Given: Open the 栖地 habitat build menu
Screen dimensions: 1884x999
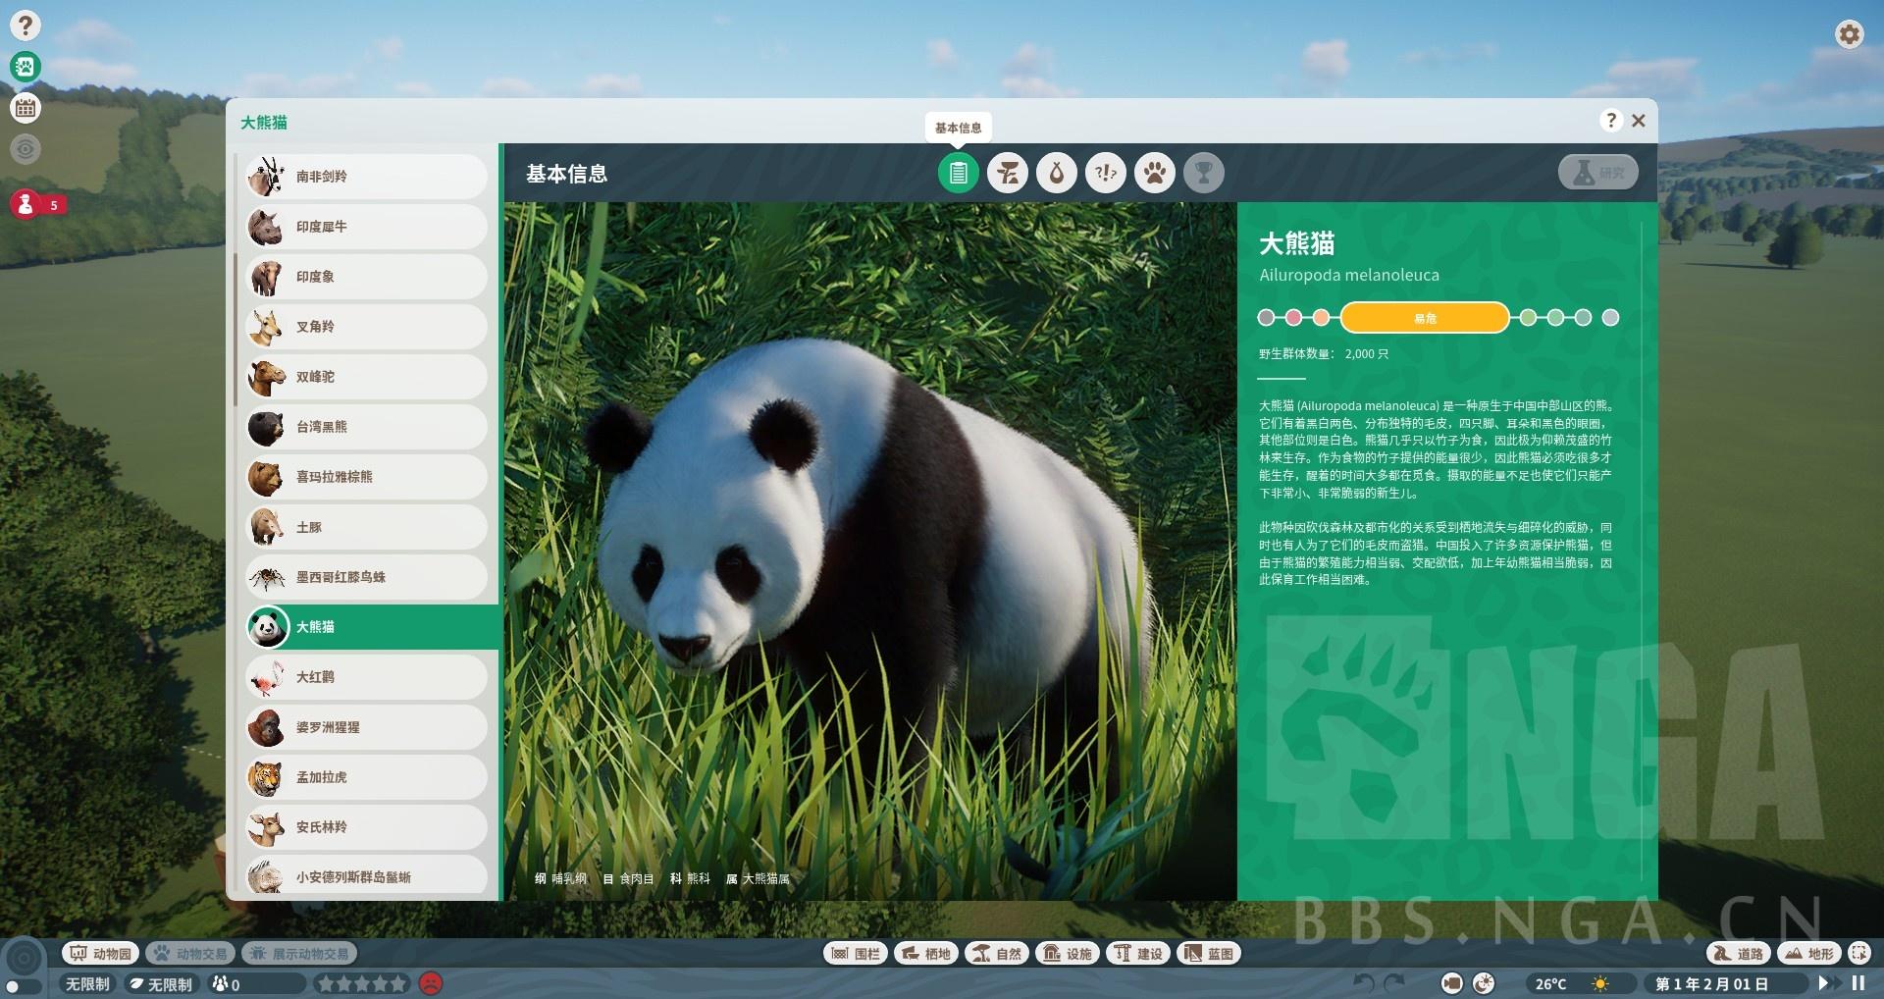Looking at the screenshot, I should pyautogui.click(x=926, y=953).
